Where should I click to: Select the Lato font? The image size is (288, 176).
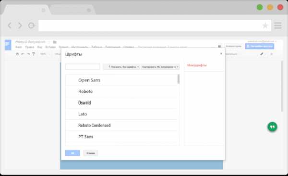click(x=121, y=114)
